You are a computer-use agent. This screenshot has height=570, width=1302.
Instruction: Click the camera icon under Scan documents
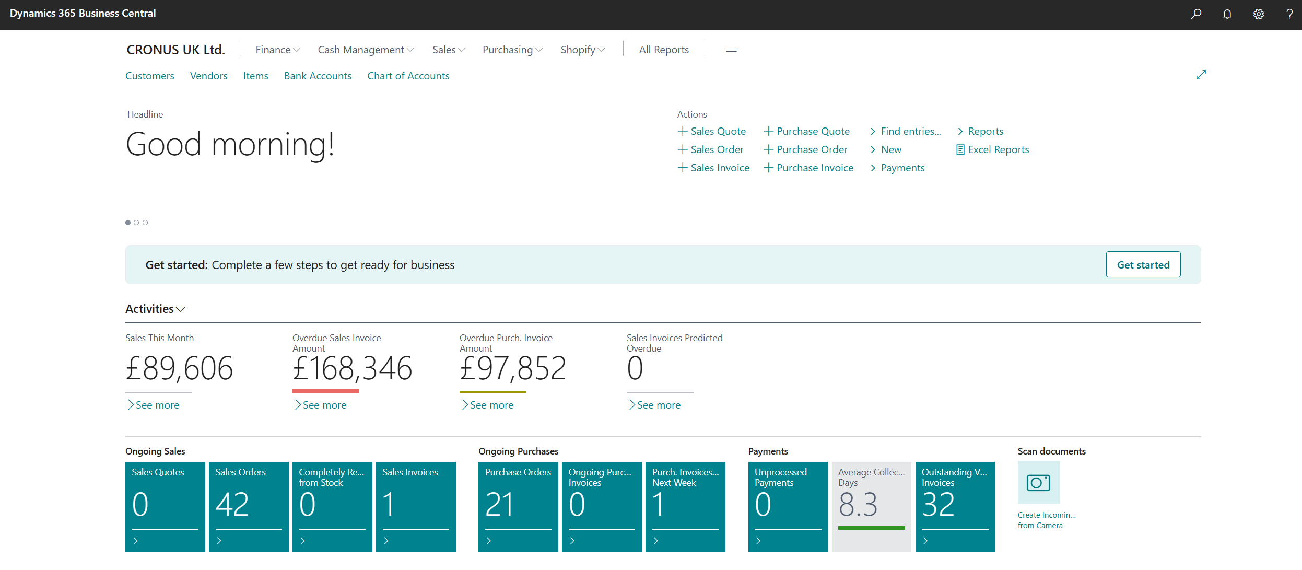pyautogui.click(x=1038, y=482)
